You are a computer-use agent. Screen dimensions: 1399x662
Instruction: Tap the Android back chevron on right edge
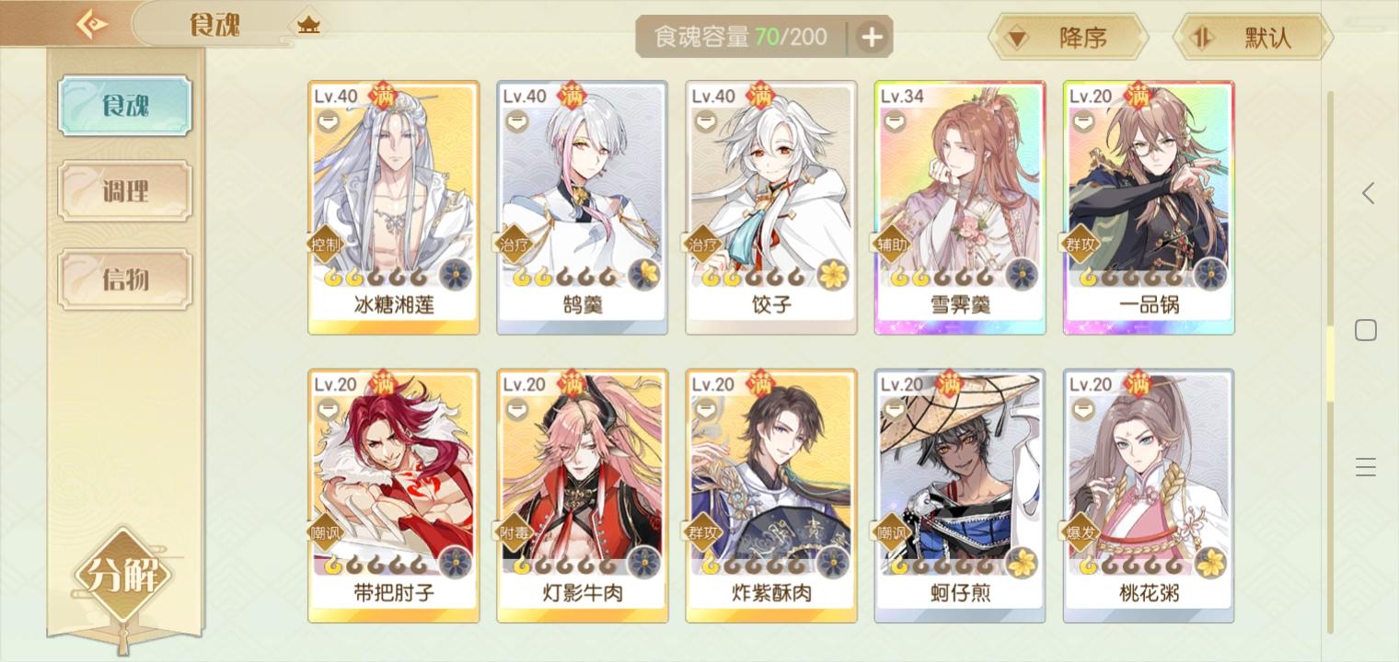pos(1368,193)
